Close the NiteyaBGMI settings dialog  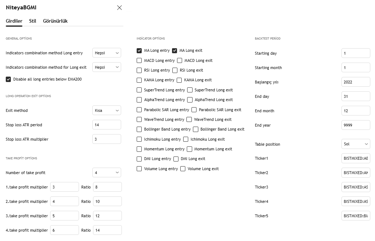coord(119,8)
